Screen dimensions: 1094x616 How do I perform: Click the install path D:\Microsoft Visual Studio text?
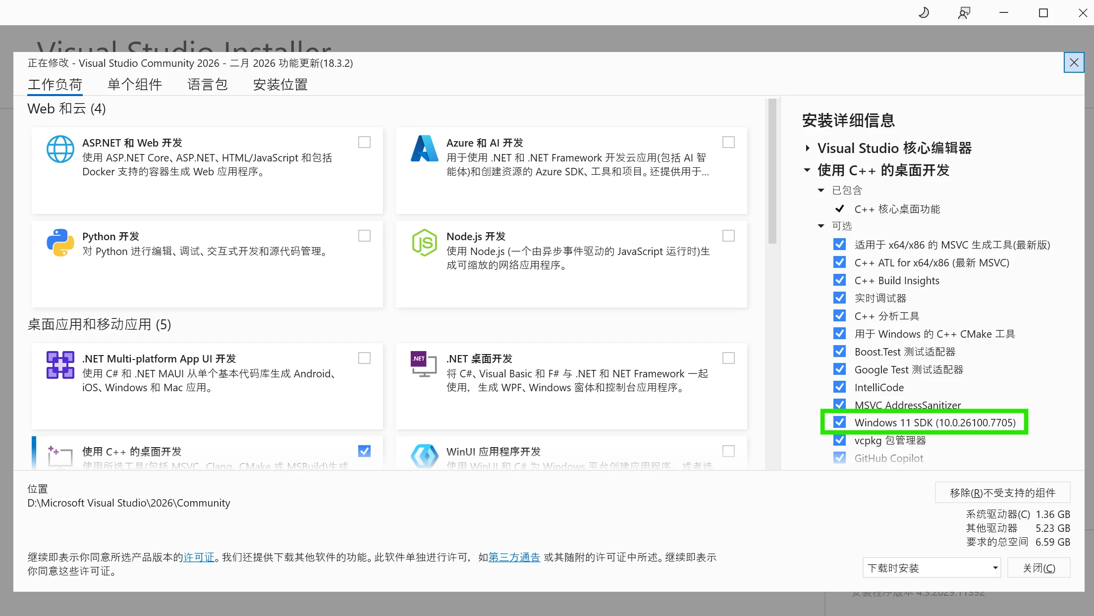129,503
